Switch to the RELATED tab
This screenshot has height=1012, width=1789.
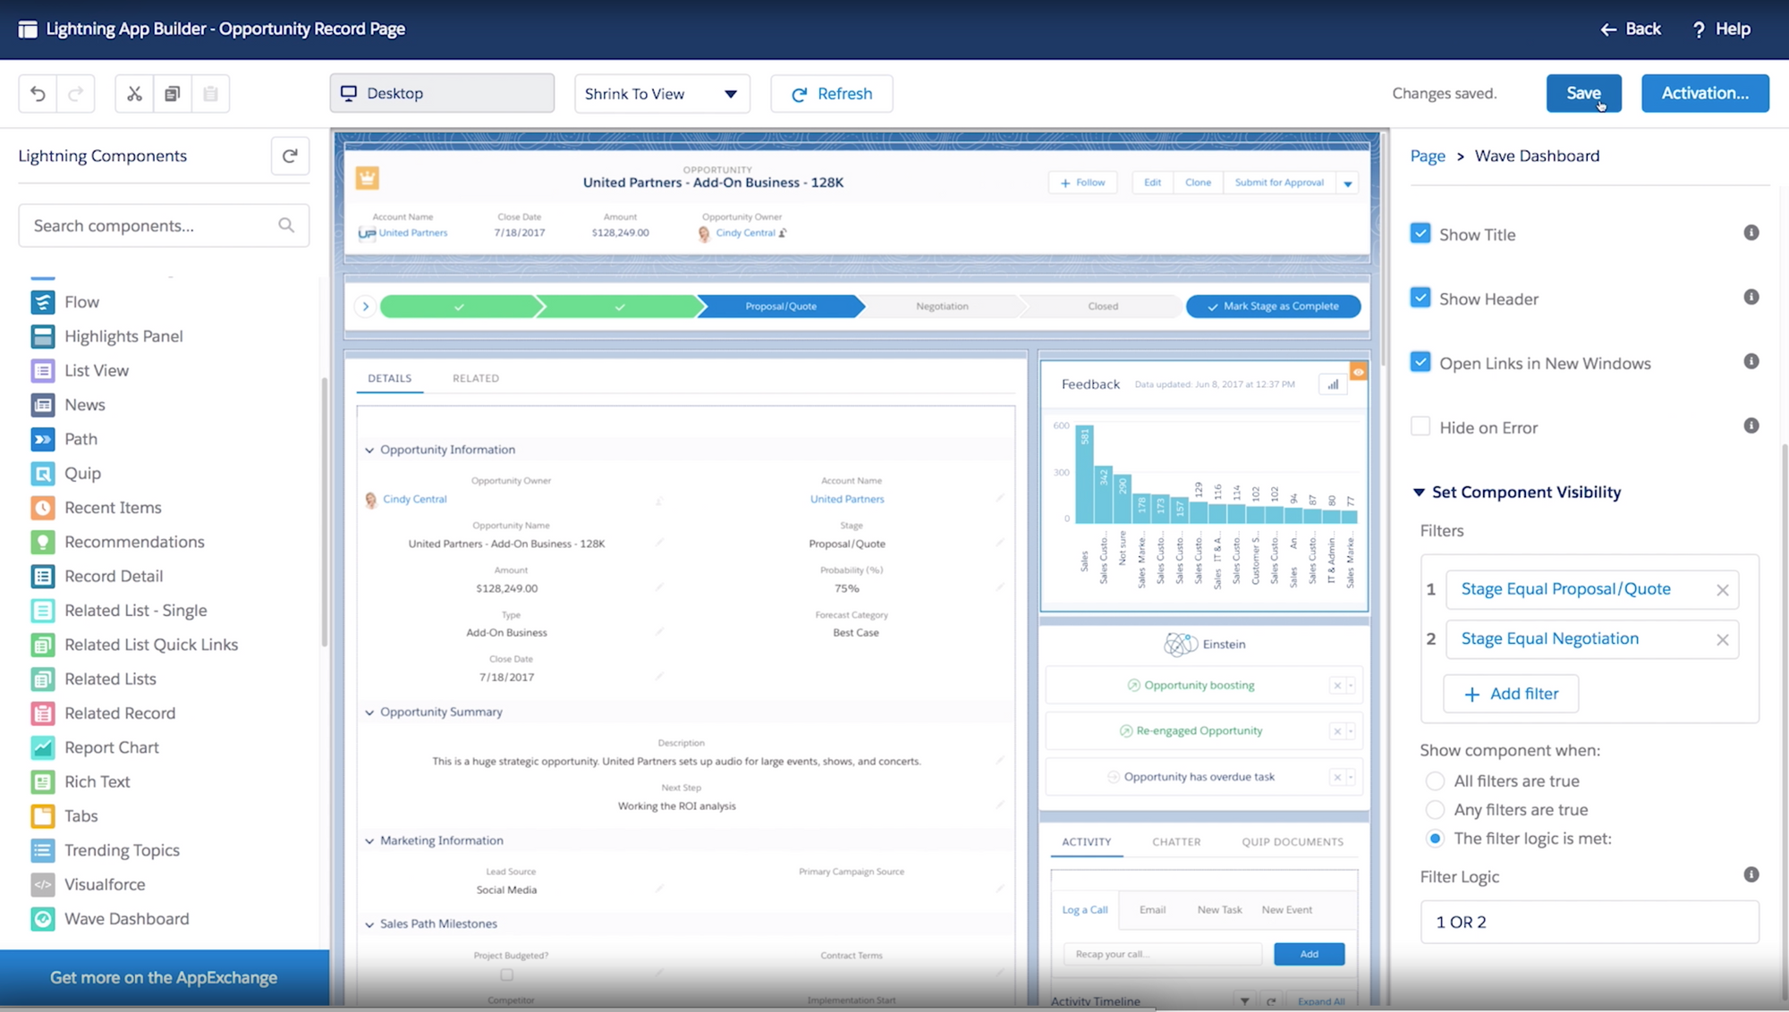pos(476,377)
